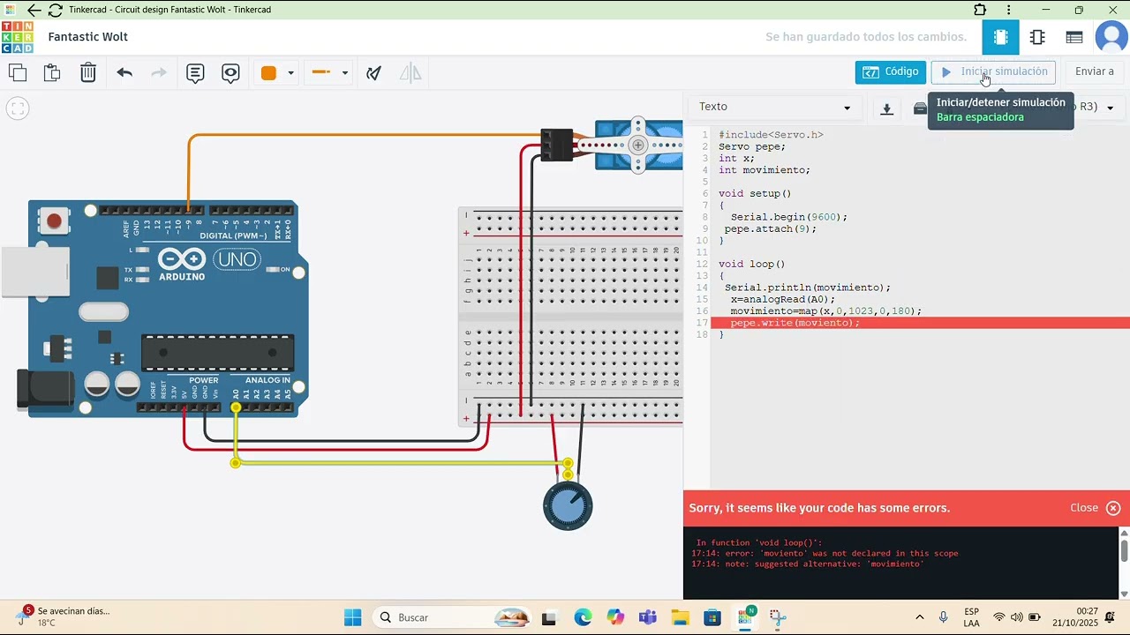Expand the wire type dropdown arrow
1130x635 pixels.
(x=344, y=73)
